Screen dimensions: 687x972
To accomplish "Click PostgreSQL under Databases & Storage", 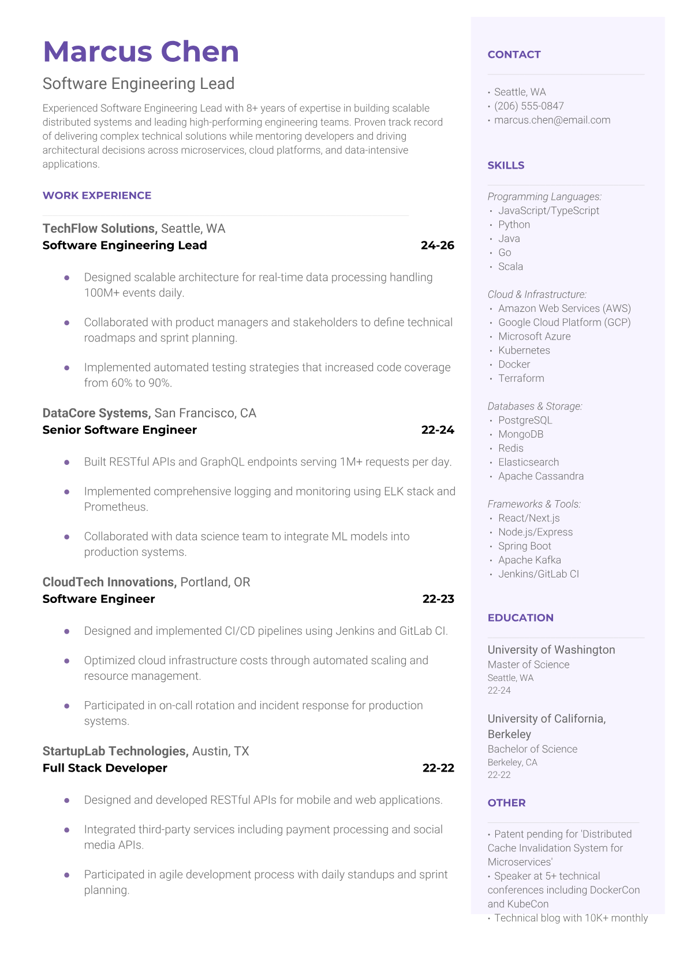I will click(525, 420).
